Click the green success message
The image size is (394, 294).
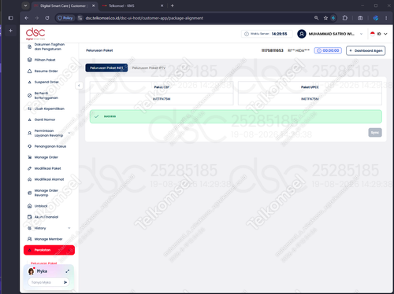[236, 116]
